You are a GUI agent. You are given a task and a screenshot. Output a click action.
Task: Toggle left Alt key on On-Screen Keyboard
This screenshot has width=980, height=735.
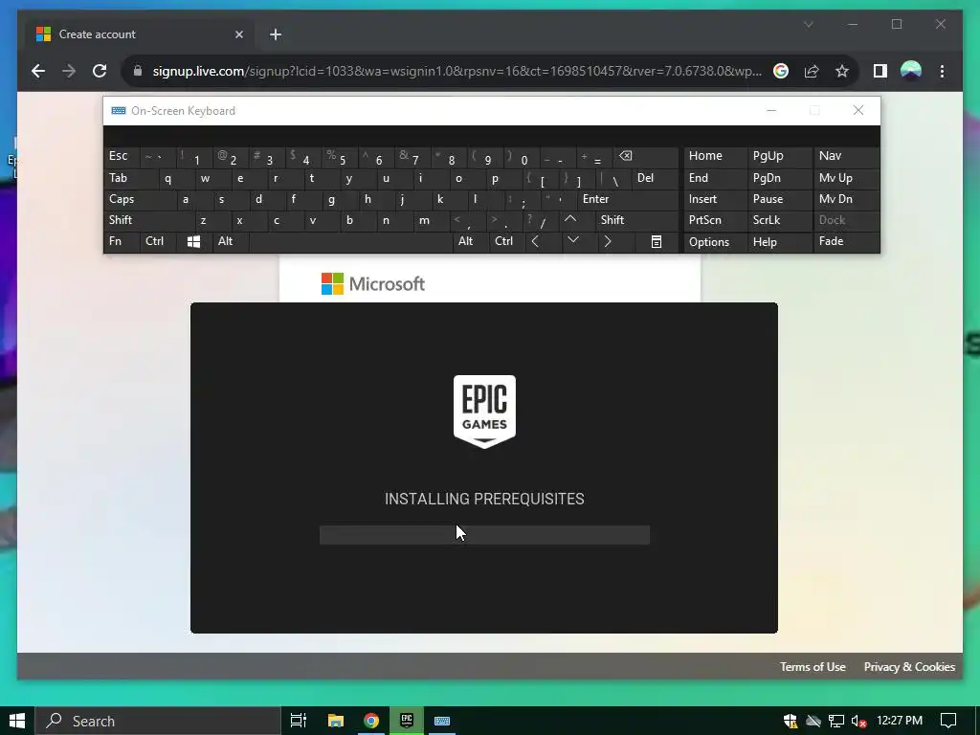click(x=230, y=241)
